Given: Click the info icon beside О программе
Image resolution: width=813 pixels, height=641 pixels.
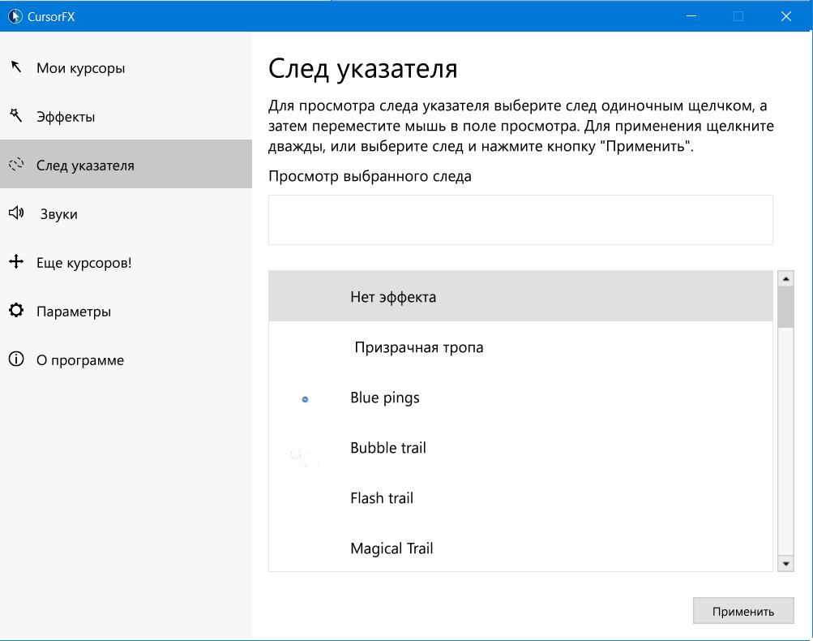Looking at the screenshot, I should [x=16, y=359].
